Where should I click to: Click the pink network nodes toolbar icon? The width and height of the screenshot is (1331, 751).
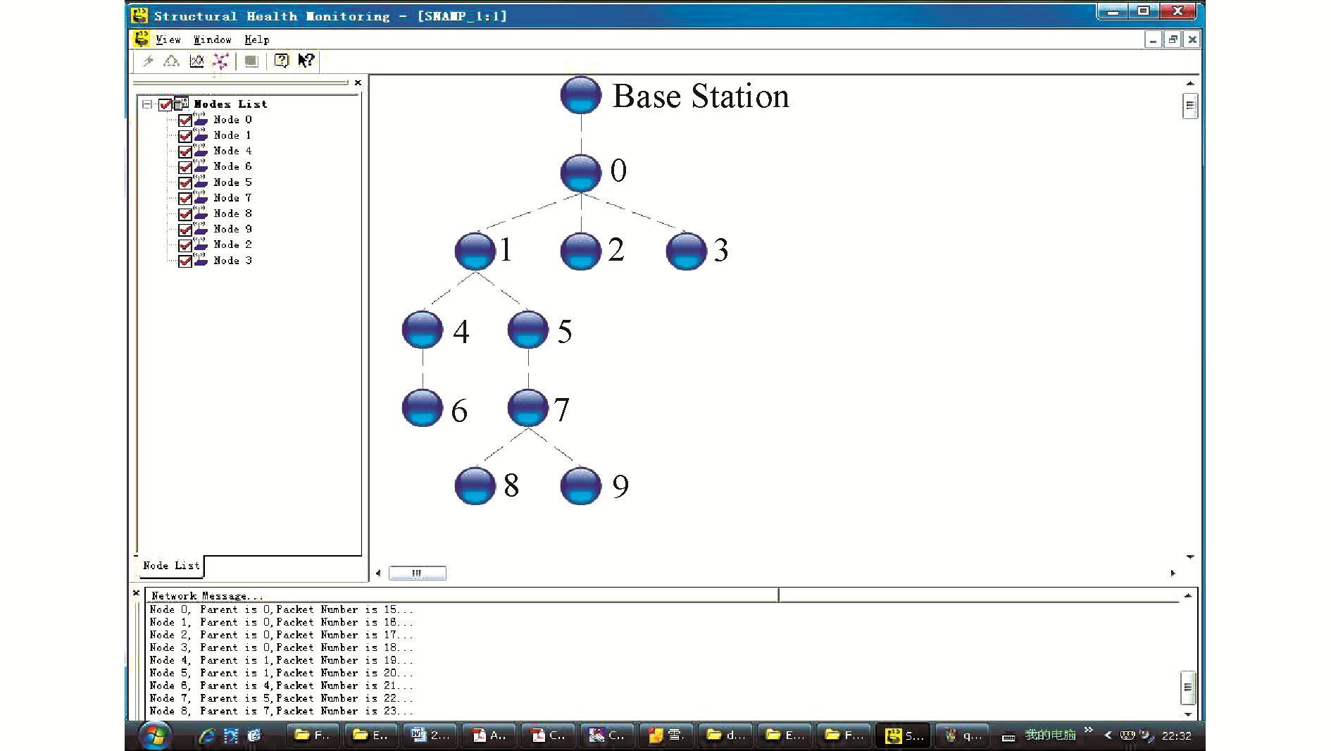pyautogui.click(x=220, y=61)
